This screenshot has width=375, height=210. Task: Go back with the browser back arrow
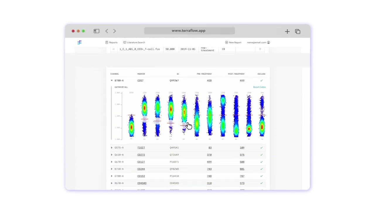tap(107, 31)
